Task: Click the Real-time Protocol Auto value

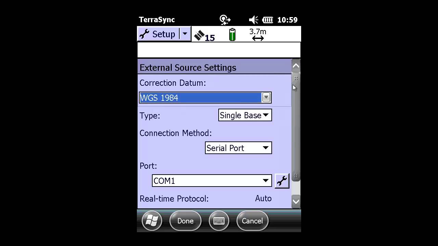Action: click(263, 199)
